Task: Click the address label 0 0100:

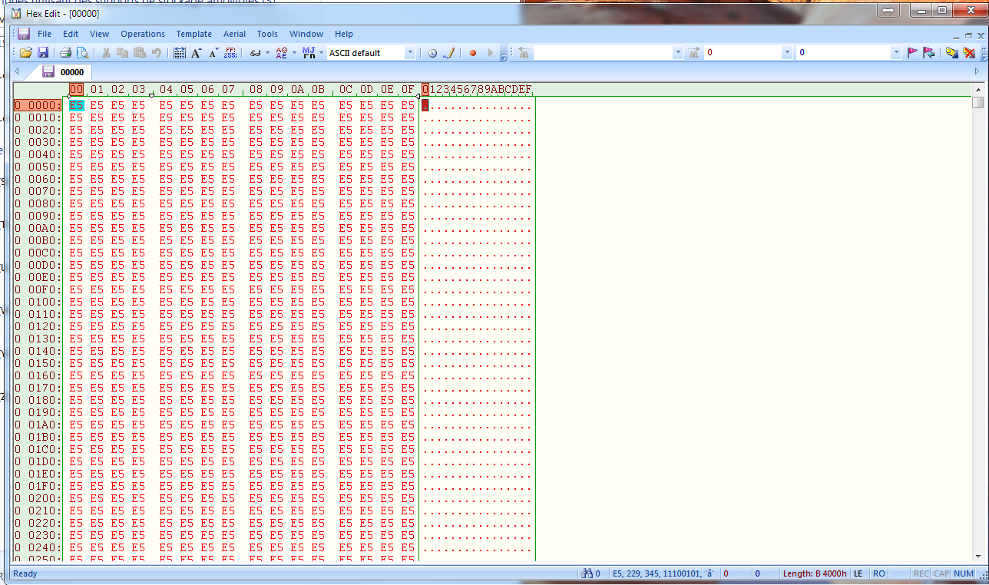Action: coord(38,302)
